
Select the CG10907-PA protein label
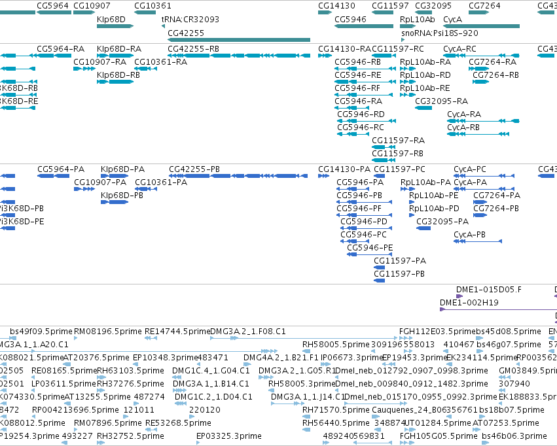click(100, 182)
